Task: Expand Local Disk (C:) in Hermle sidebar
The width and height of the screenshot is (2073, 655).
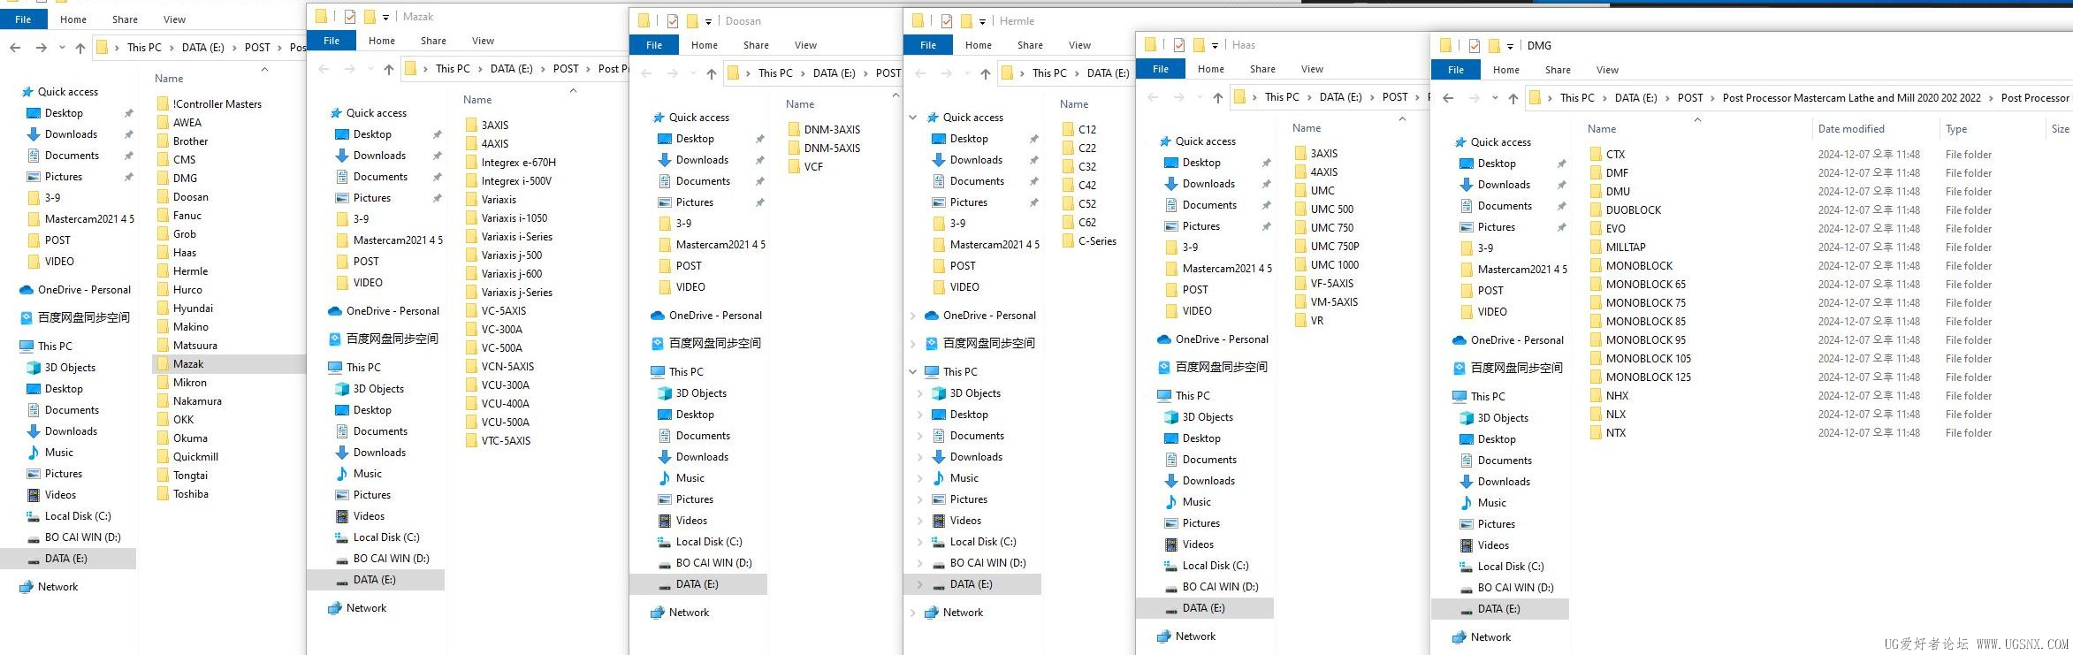Action: pos(920,542)
